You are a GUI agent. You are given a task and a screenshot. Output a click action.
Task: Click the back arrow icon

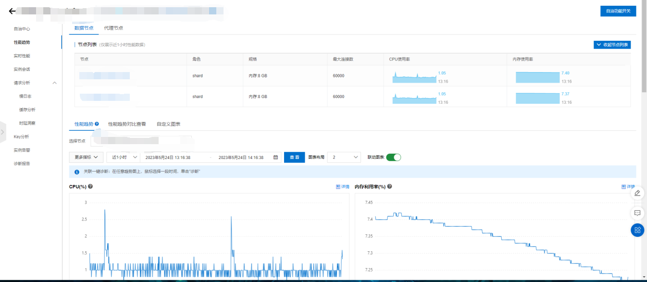(12, 11)
